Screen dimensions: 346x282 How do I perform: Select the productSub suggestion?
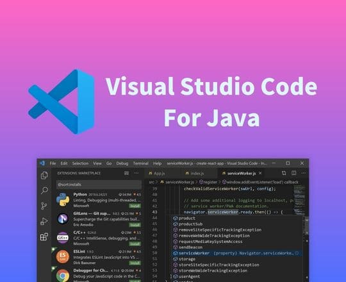pos(237,224)
